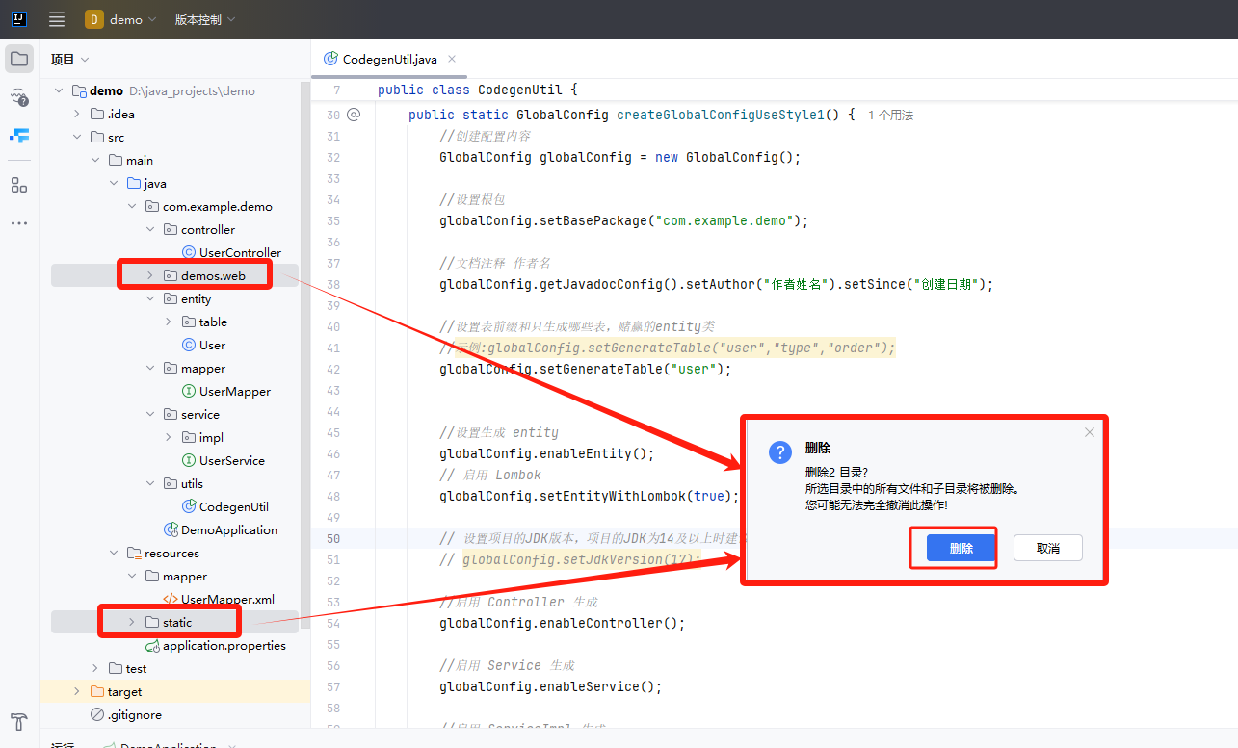Click line number 42 in gutter

click(x=333, y=369)
